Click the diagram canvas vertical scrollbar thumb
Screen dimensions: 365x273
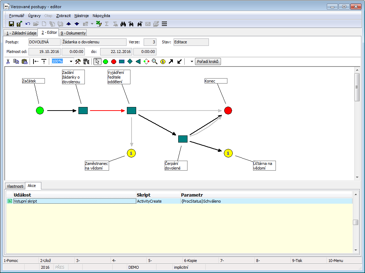[x=357, y=87]
